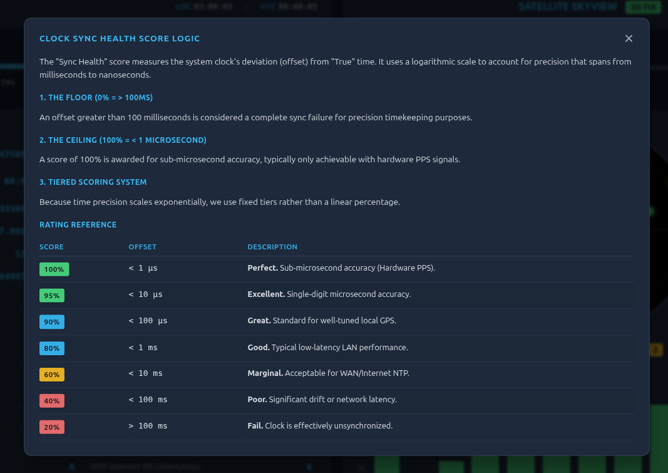Select the red 40% score badge
The width and height of the screenshot is (668, 473).
point(51,401)
